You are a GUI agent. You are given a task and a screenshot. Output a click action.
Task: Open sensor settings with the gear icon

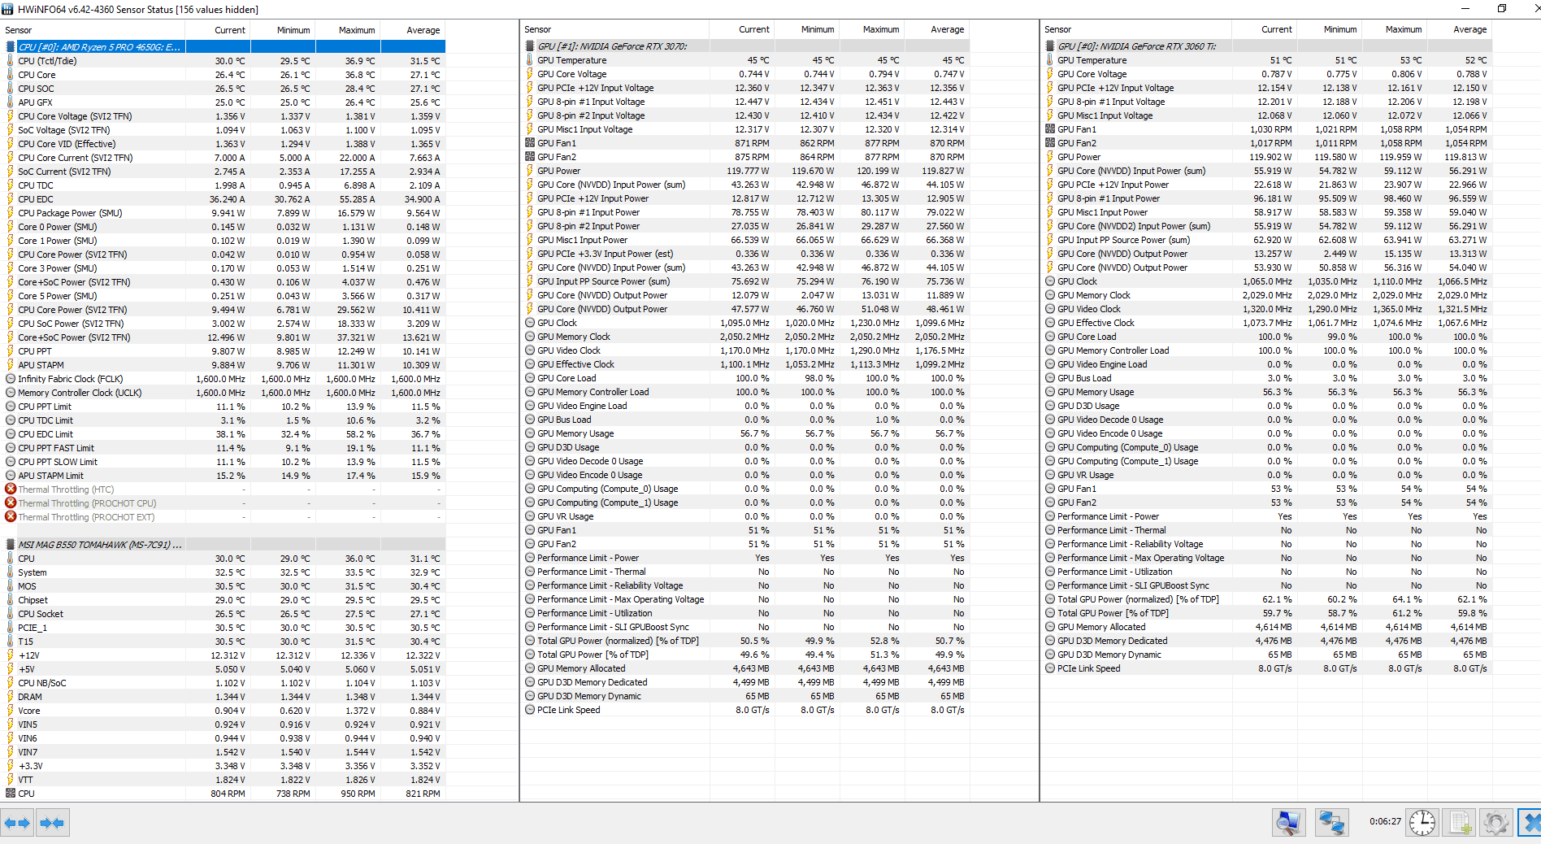pos(1496,823)
